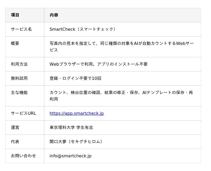Click the 代表 row label
This screenshot has width=211, height=171.
(x=15, y=142)
